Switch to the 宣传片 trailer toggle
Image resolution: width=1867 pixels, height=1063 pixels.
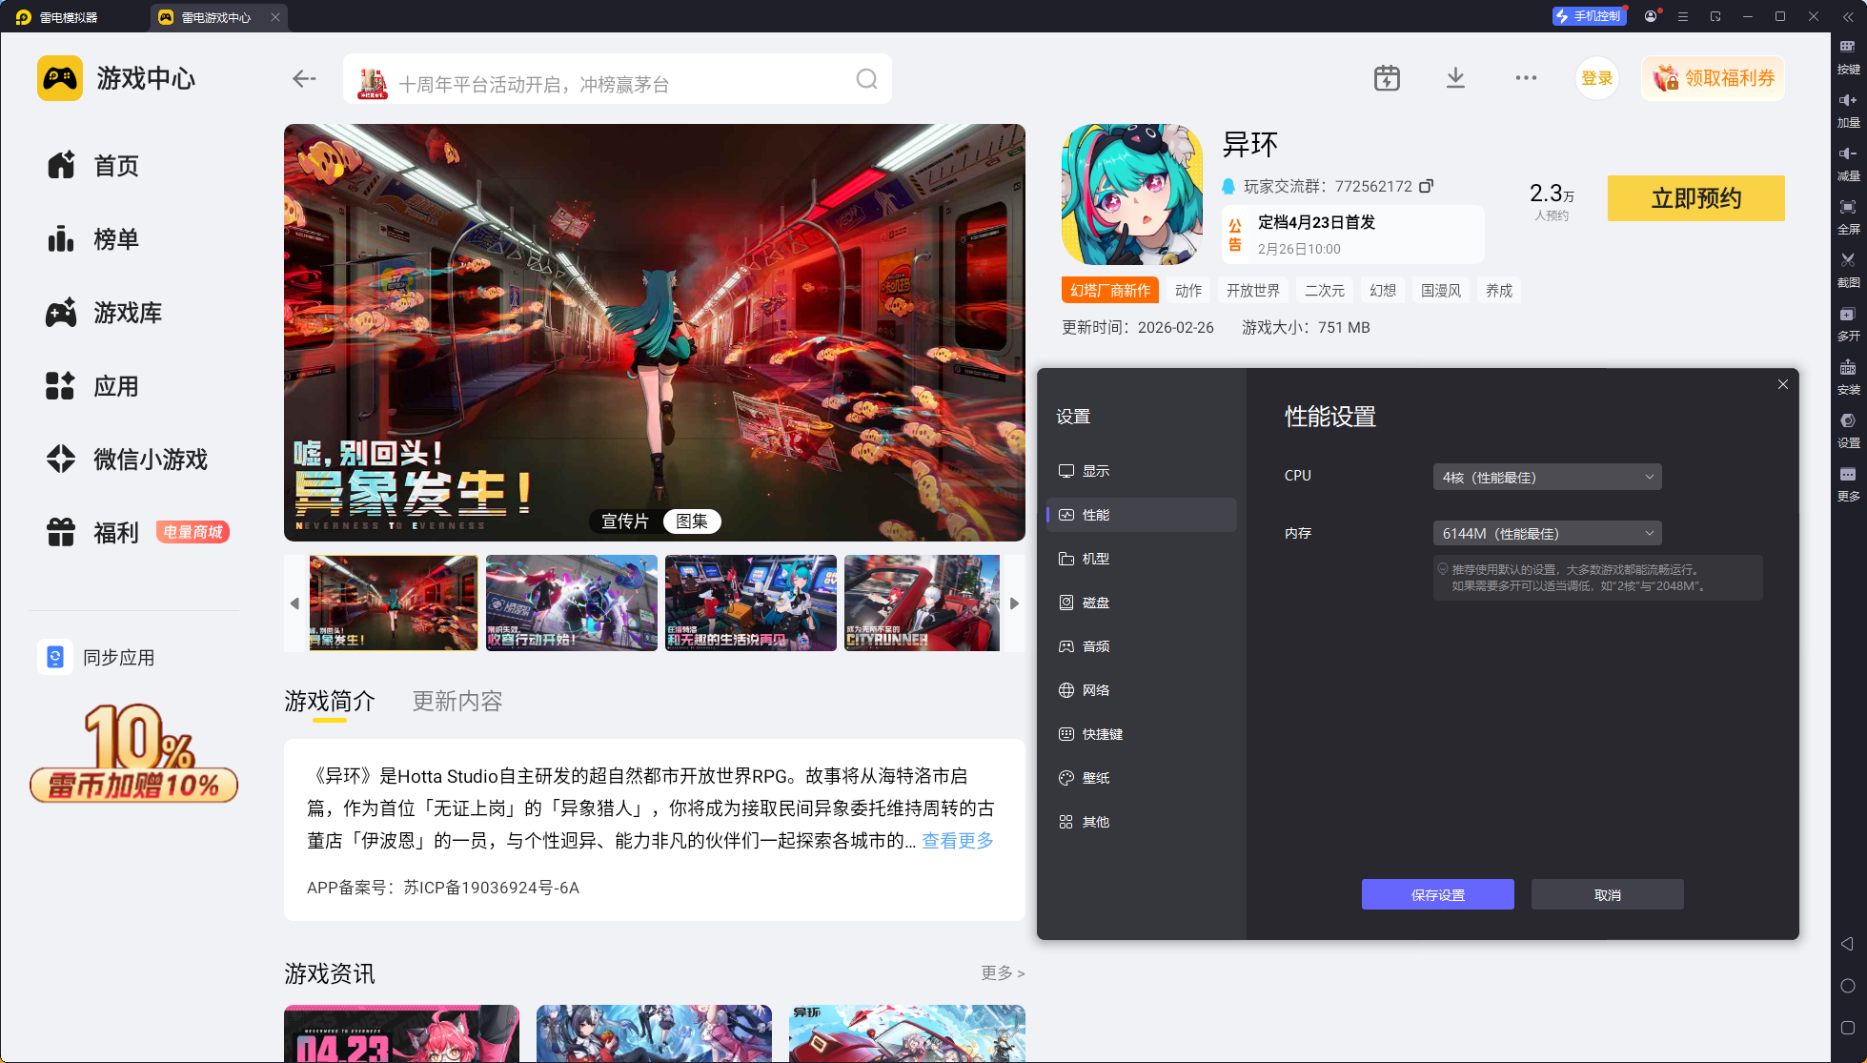624,521
